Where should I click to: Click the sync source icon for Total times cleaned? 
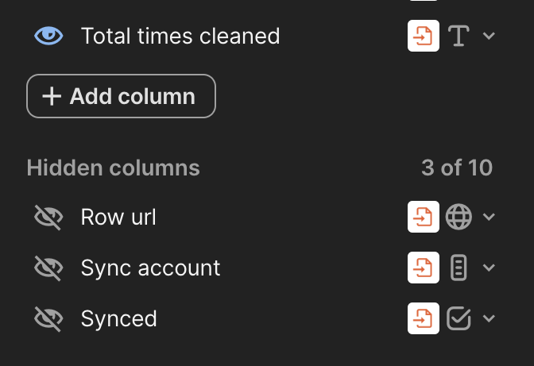tap(424, 36)
